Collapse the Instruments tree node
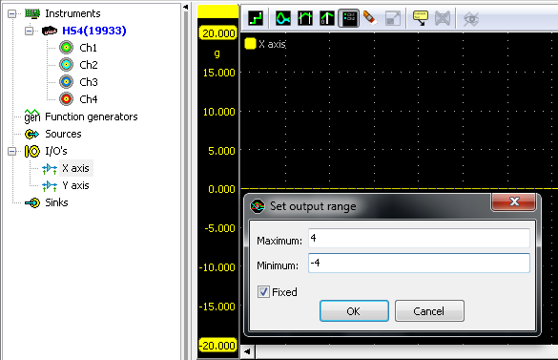 click(12, 13)
